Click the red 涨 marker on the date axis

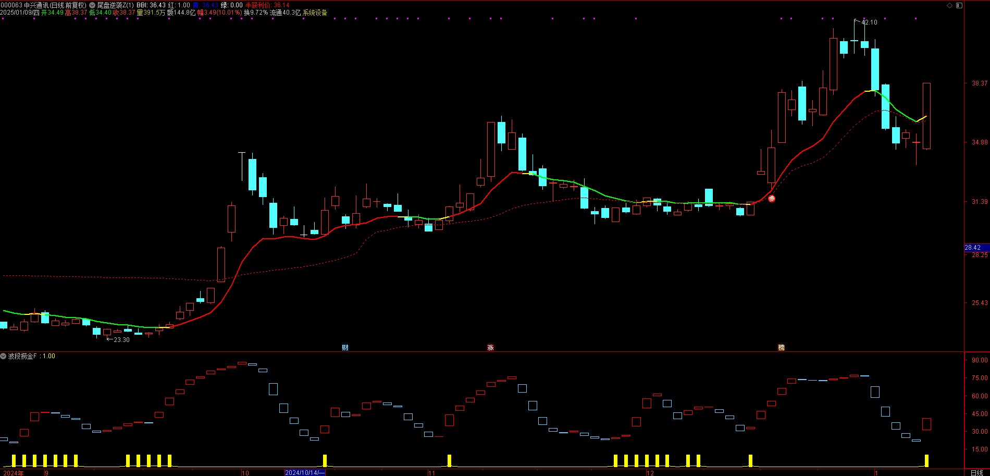[490, 347]
